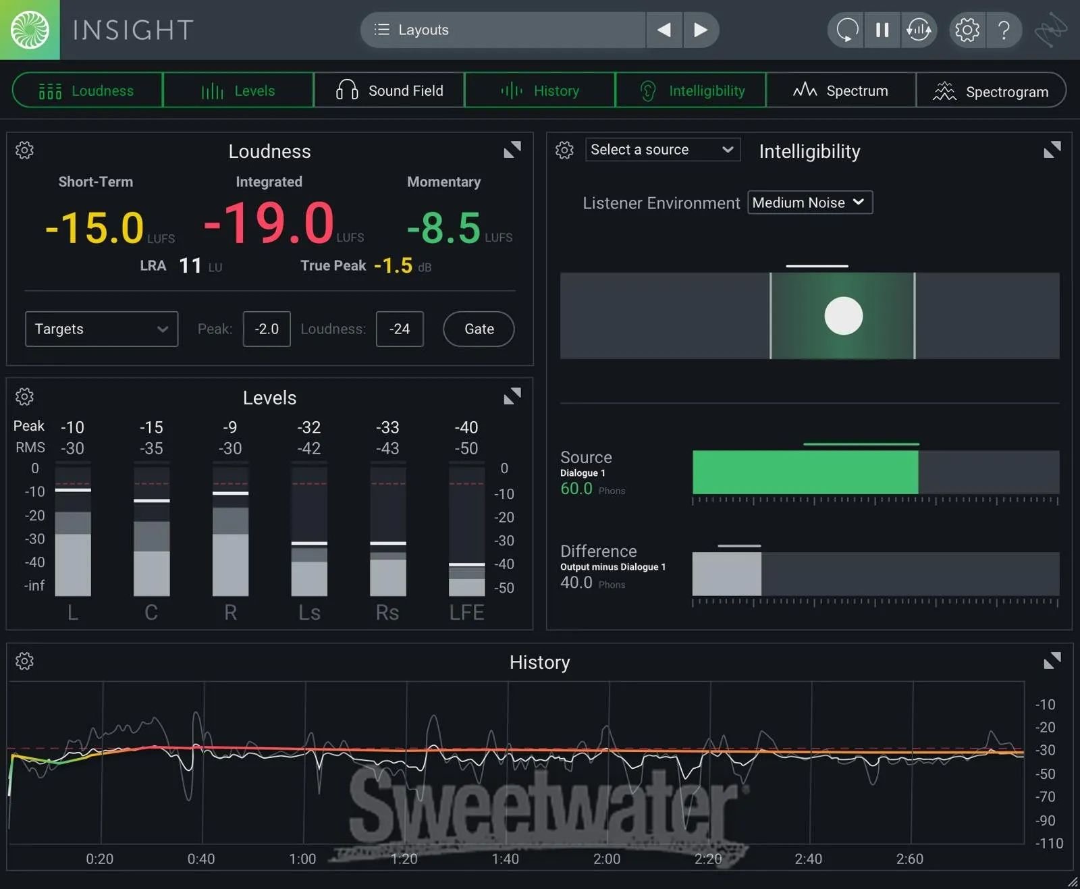Open the Layouts dropdown menu
The height and width of the screenshot is (889, 1080).
[503, 30]
